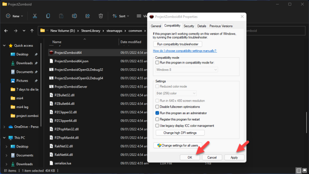This screenshot has height=174, width=309.
Task: Open the 8-bit (256) color dropdown
Action: [176, 93]
